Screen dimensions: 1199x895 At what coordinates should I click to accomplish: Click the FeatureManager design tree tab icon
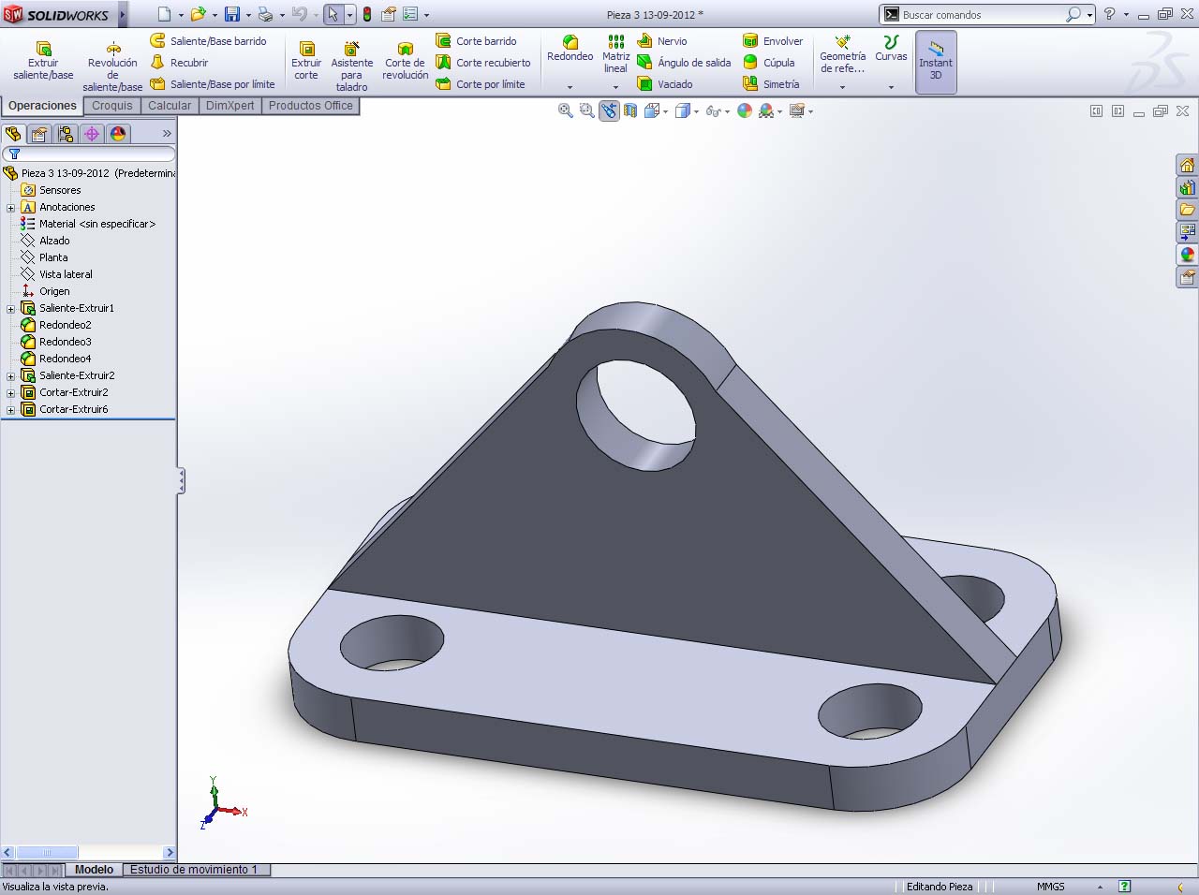[x=13, y=134]
